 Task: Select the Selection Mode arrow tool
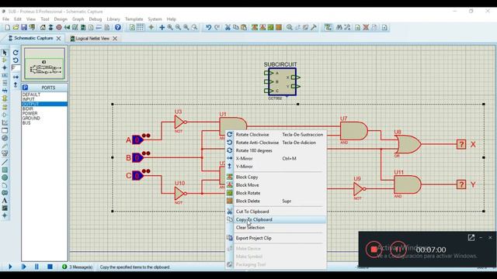pyautogui.click(x=5, y=53)
